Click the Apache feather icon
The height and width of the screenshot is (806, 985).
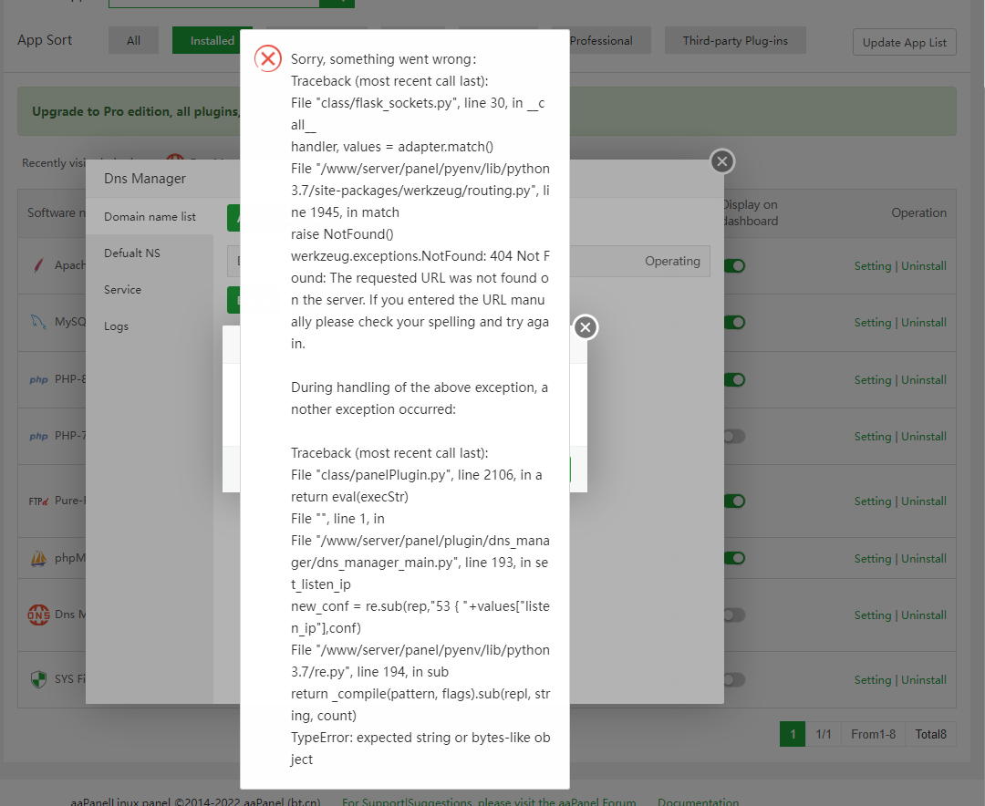[x=38, y=265]
